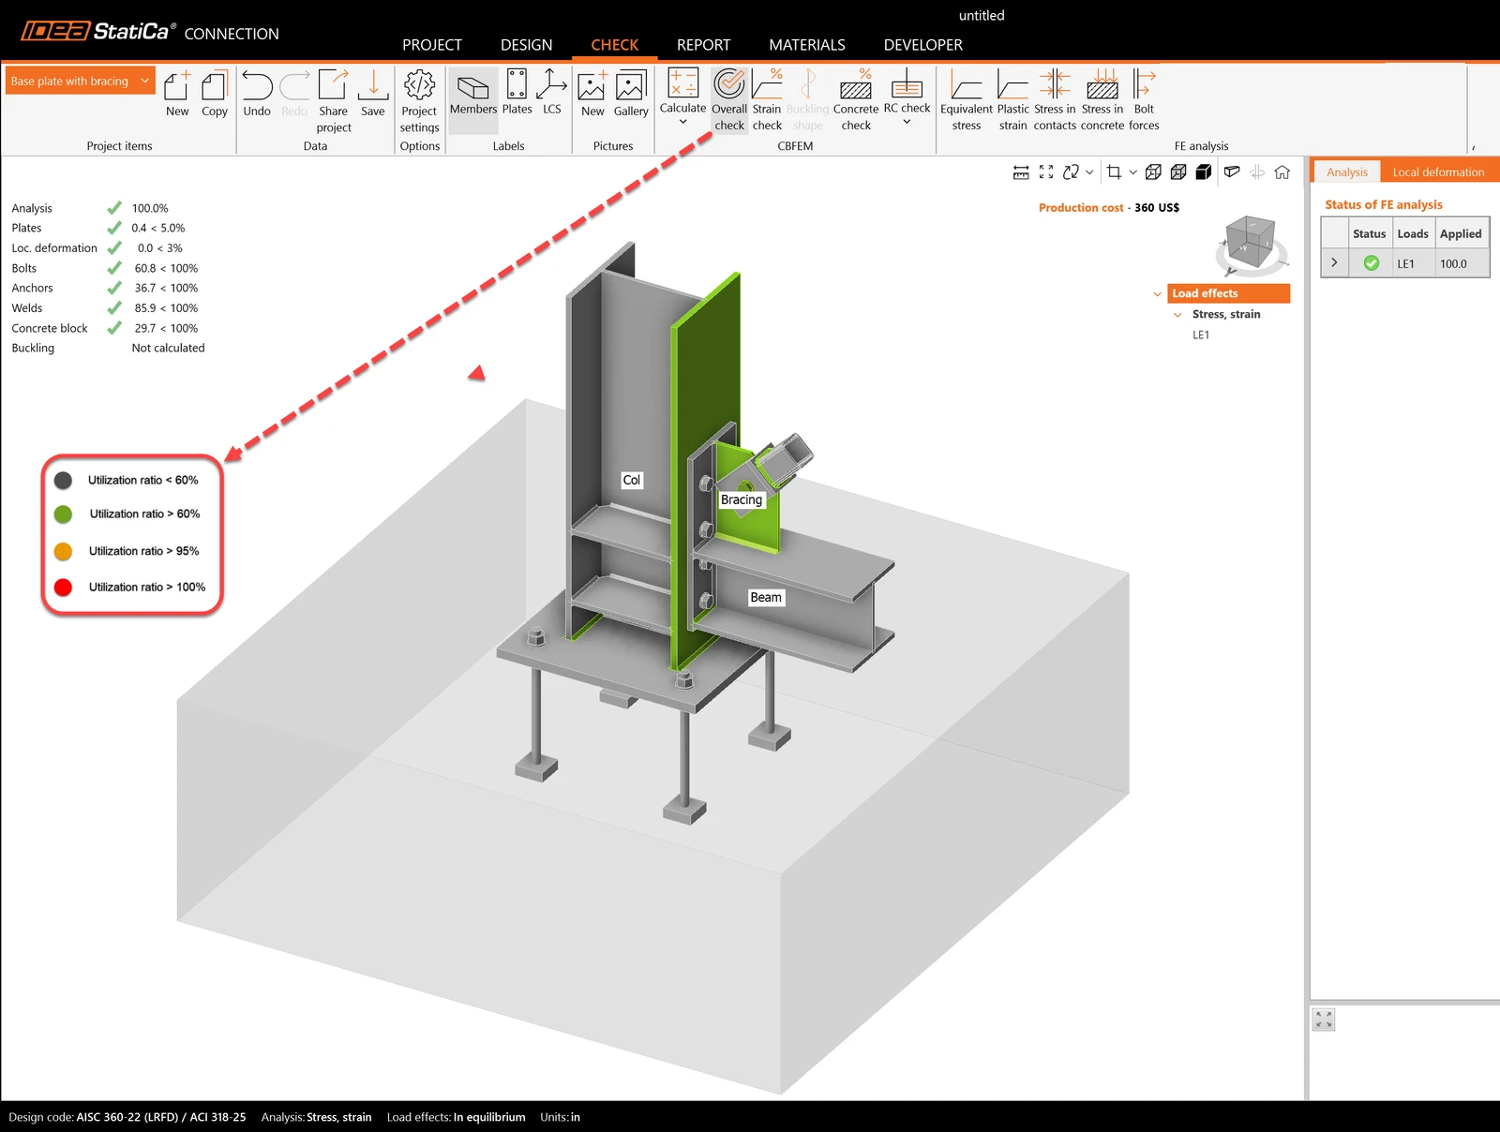The width and height of the screenshot is (1500, 1132).
Task: Select the CHECK tab
Action: tap(614, 45)
